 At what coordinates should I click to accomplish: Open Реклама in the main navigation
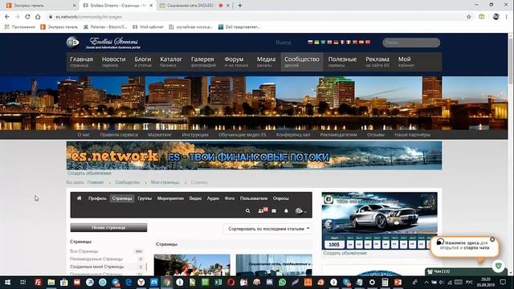click(377, 62)
